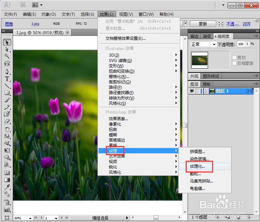This screenshot has height=222, width=260.
Task: Open the Layers panel options menu
Action: 256,84
